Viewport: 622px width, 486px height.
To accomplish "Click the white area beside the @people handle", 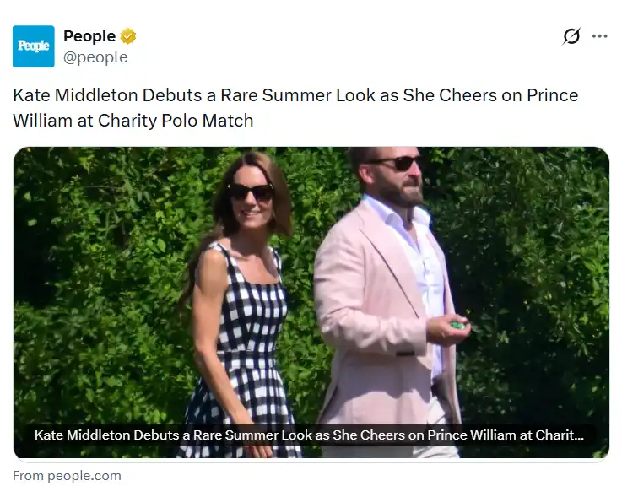I will (317, 57).
